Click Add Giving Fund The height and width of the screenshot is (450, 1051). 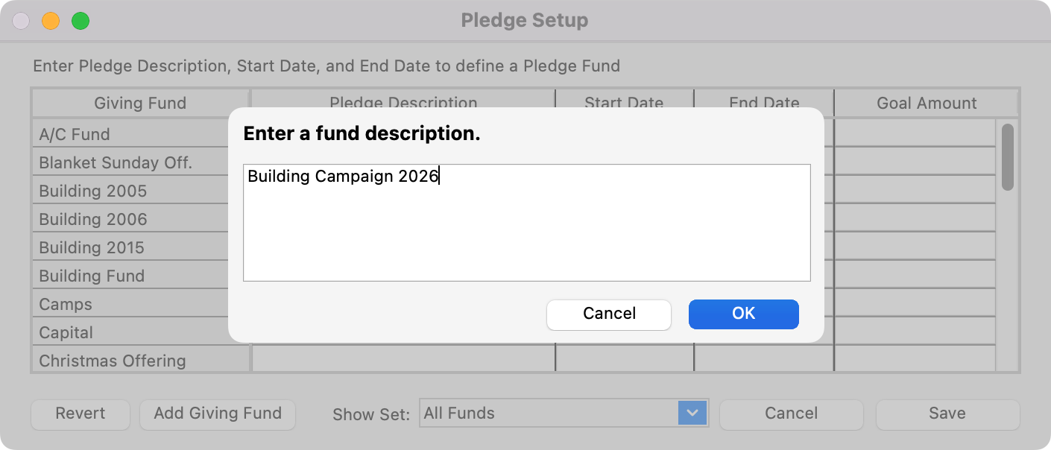pyautogui.click(x=217, y=413)
